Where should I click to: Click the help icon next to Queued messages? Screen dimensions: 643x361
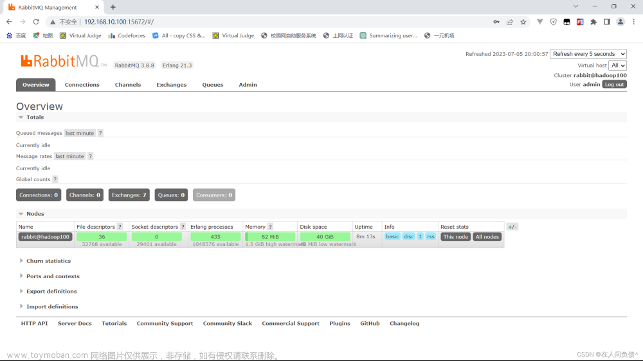[x=100, y=133]
